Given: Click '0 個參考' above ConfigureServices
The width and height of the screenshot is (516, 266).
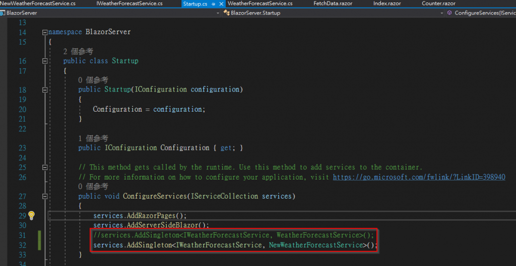Looking at the screenshot, I should [x=93, y=187].
